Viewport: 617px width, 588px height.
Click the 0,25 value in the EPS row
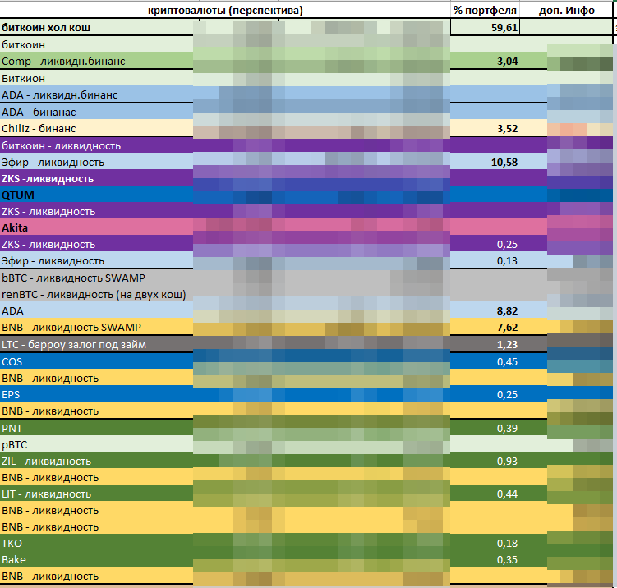[x=507, y=394]
